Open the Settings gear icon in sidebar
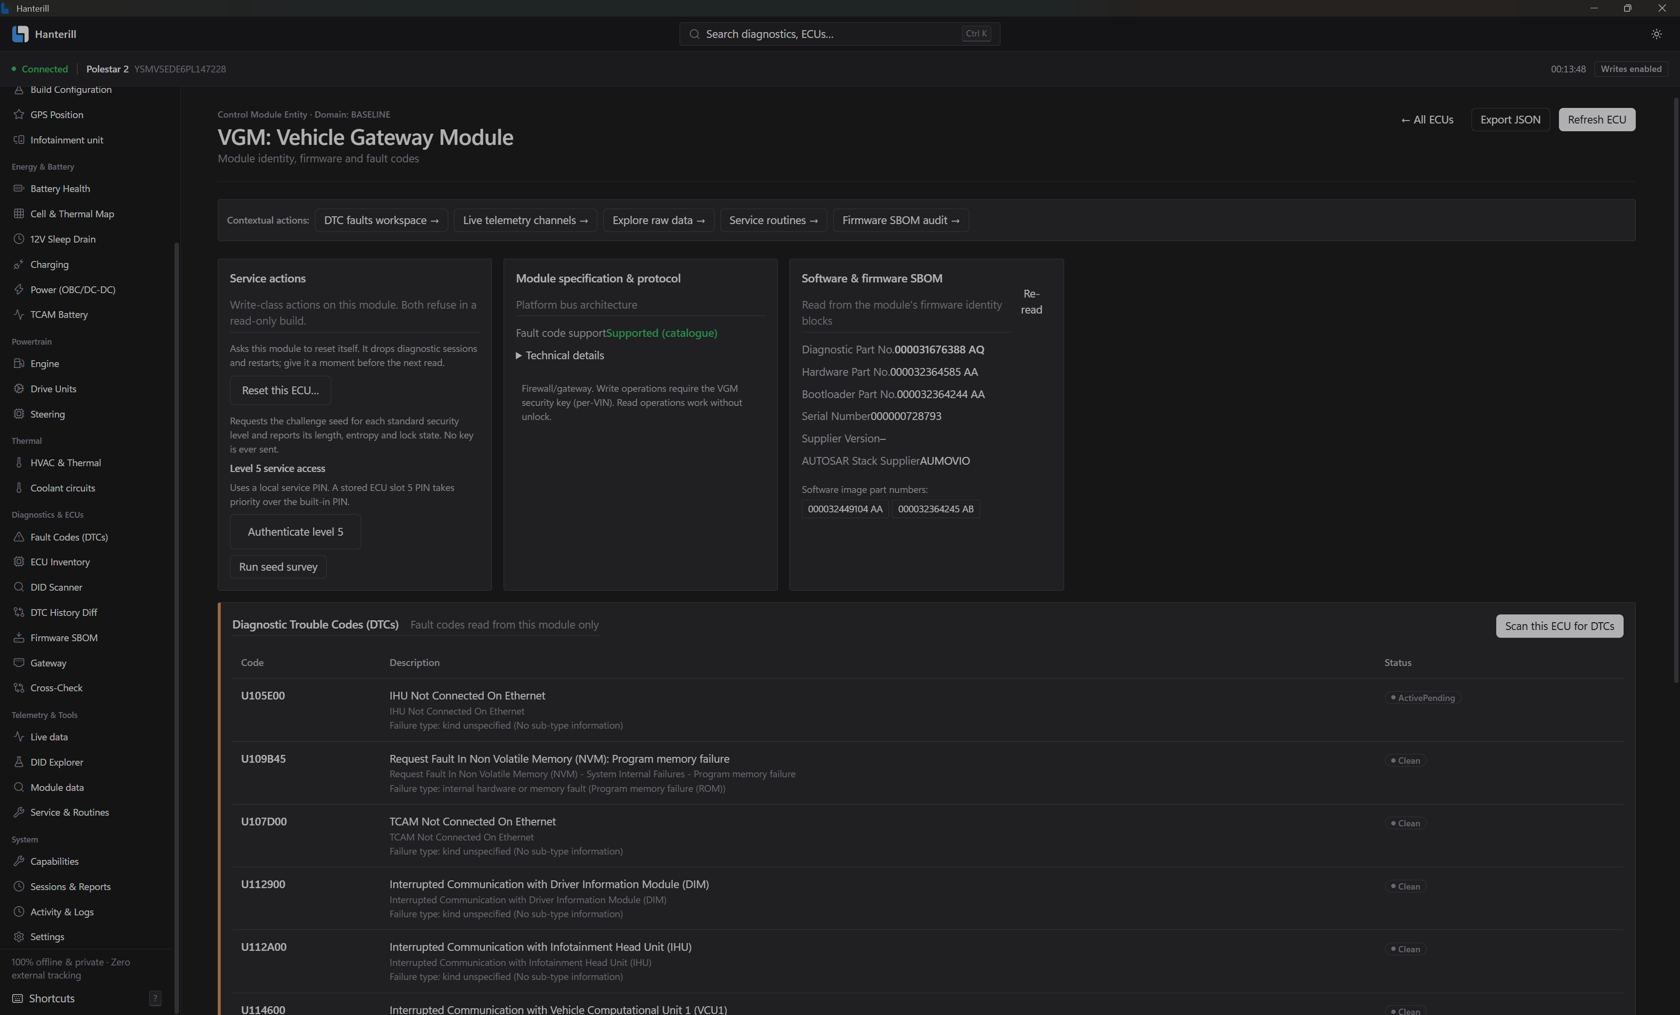This screenshot has height=1015, width=1680. (19, 937)
